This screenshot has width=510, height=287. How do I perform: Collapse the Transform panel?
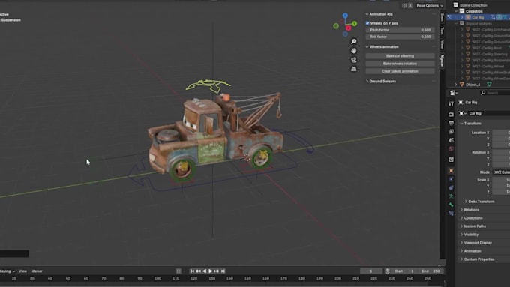[x=462, y=124]
